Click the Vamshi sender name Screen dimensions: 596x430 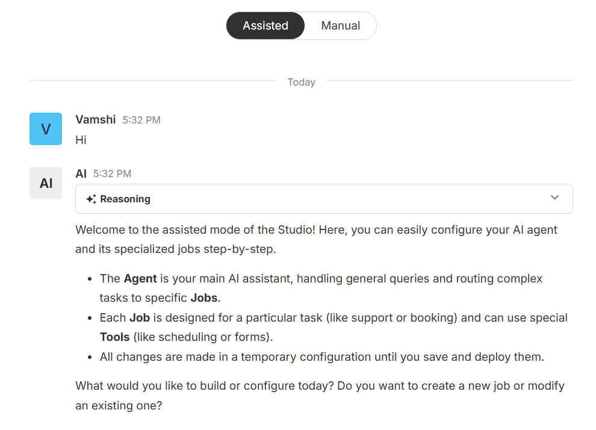96,120
